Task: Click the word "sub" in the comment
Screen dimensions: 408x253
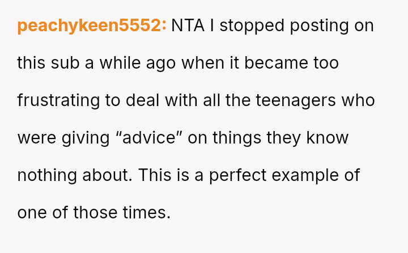Action: pyautogui.click(x=65, y=63)
